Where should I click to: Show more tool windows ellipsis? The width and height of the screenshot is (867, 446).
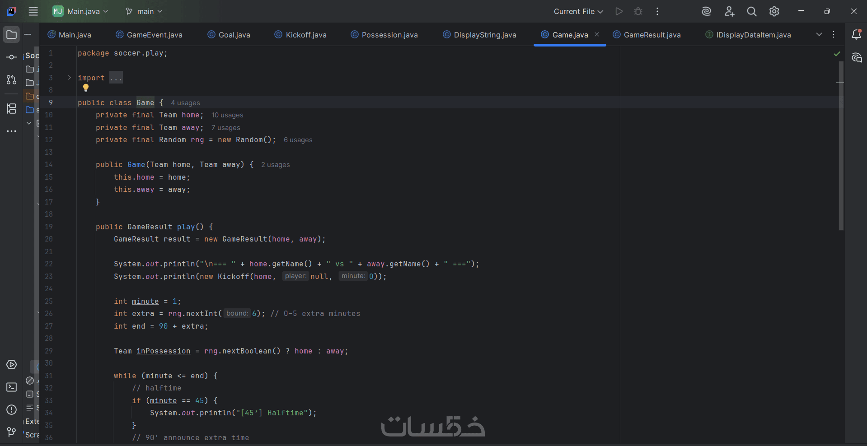(x=12, y=131)
